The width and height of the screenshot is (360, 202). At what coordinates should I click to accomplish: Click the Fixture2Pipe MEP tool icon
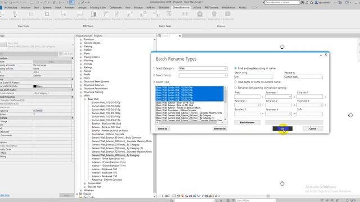80,14
